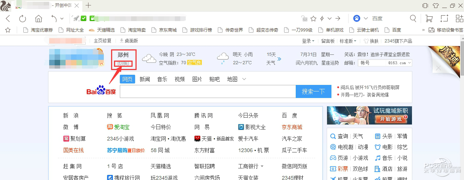Click 切换 to change city
Screen dimensions: 464x180
[x=123, y=64]
